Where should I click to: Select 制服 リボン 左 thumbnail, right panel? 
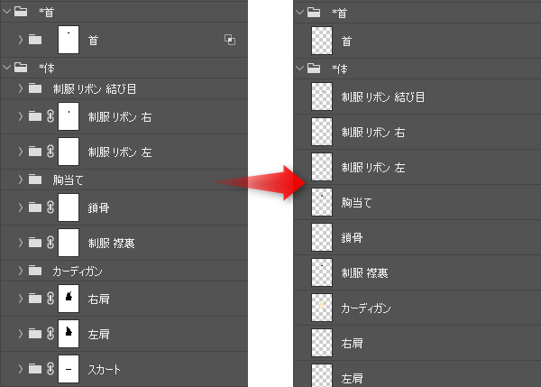click(322, 167)
